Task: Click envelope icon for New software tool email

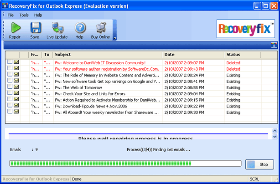Action: coord(16,81)
